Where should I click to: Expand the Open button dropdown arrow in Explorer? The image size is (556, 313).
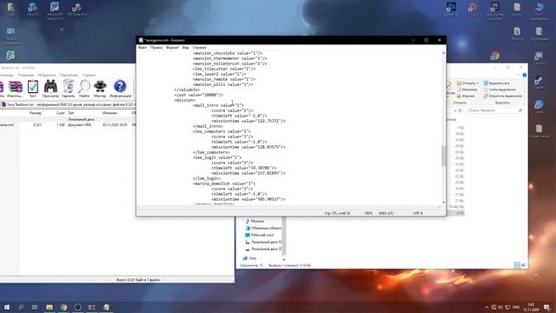478,83
